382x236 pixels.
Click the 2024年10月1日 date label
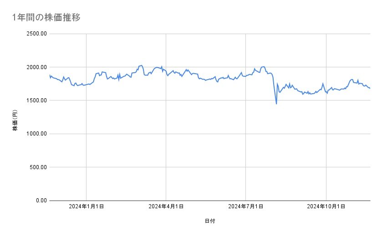(326, 207)
